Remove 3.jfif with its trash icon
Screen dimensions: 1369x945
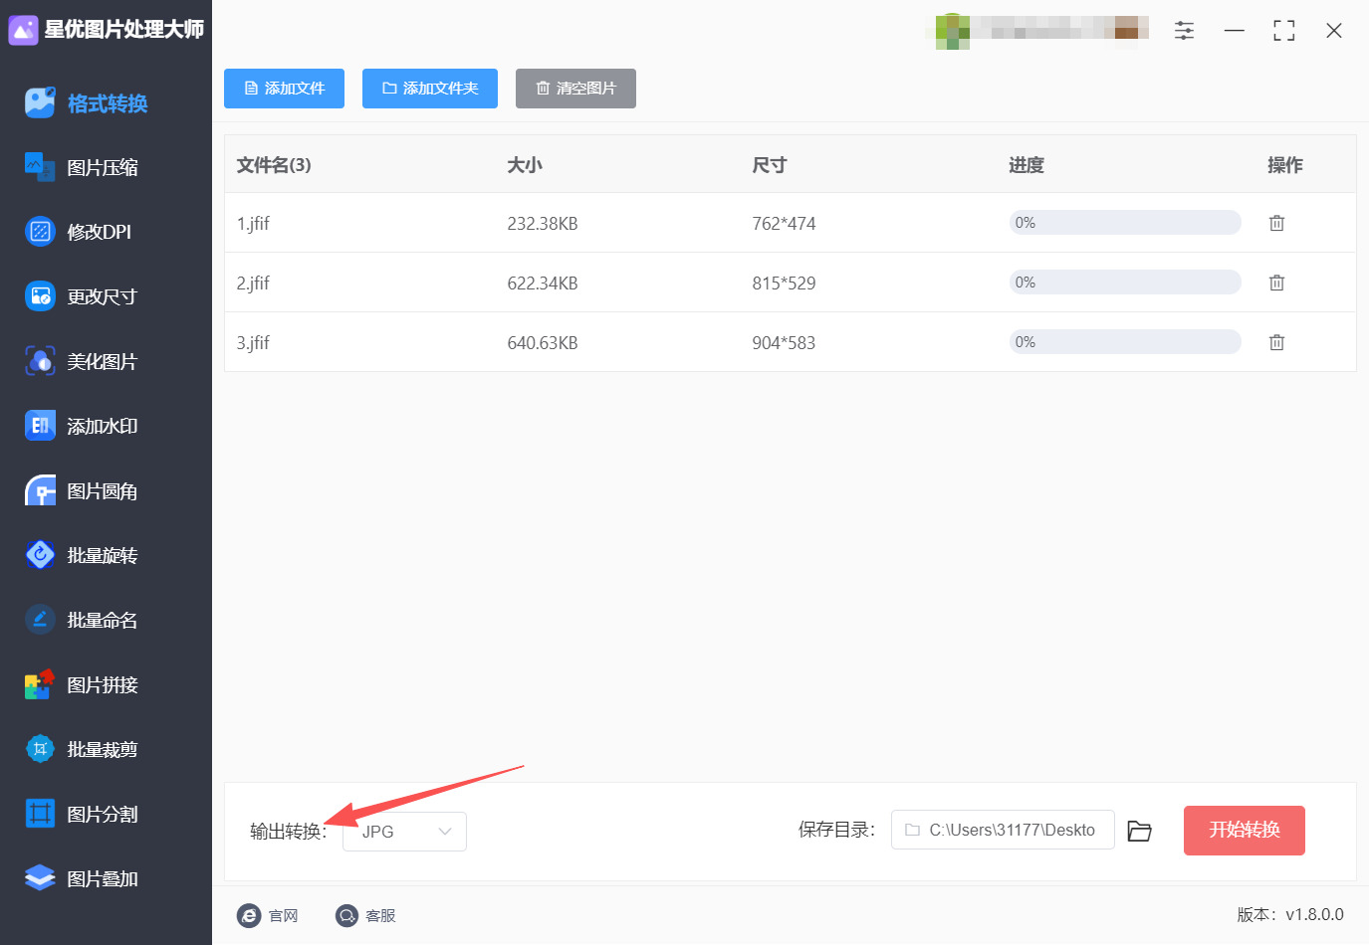[x=1276, y=342]
